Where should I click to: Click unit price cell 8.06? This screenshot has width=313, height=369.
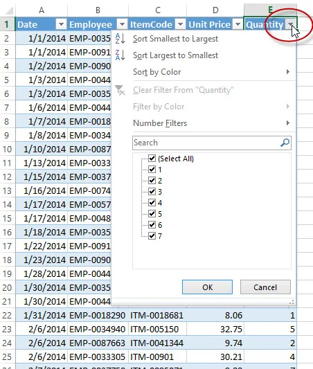(215, 315)
